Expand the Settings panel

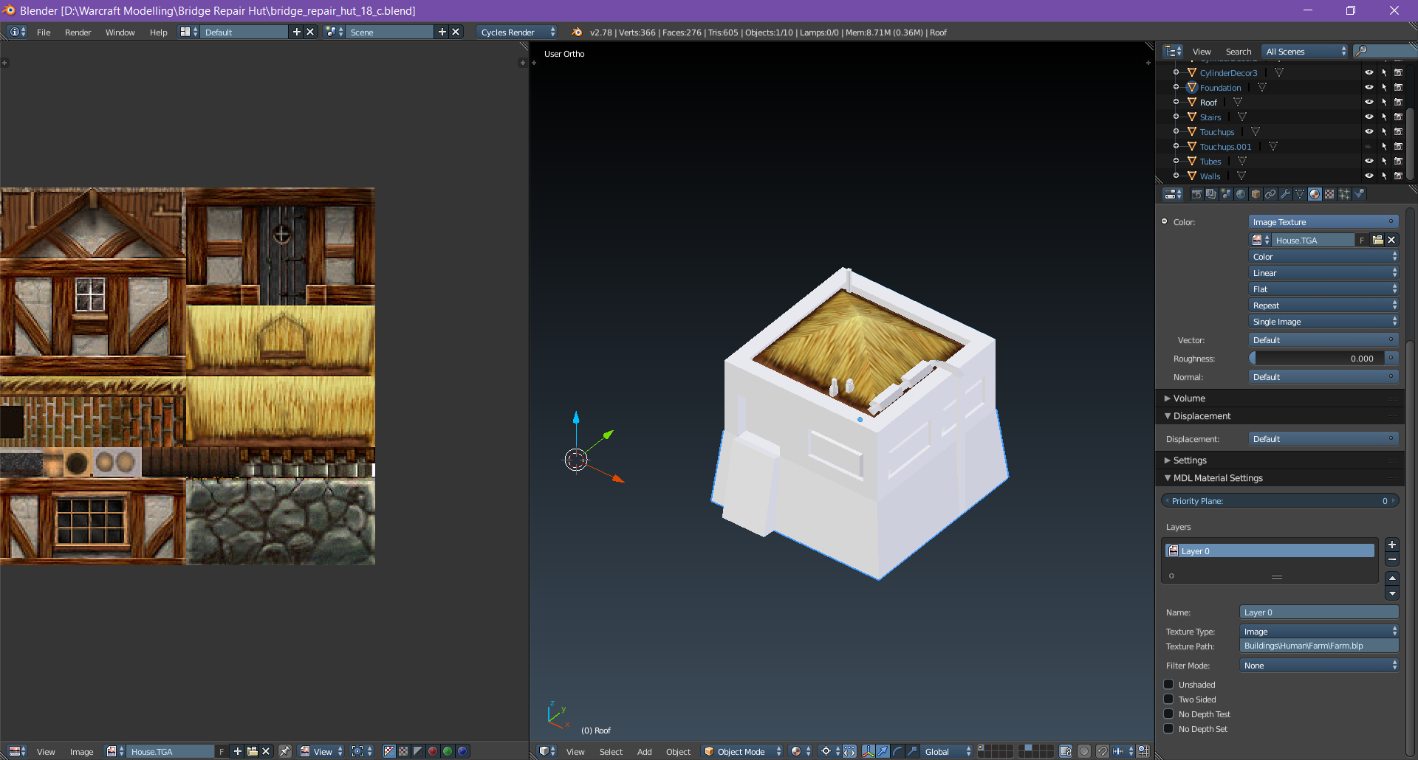1190,460
